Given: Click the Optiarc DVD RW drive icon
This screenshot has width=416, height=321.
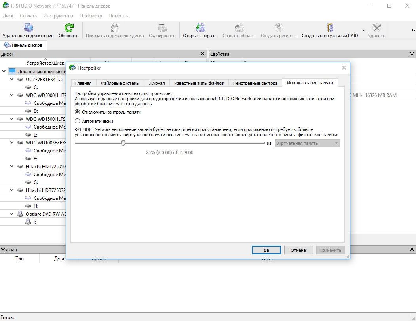Looking at the screenshot, I should pos(20,214).
